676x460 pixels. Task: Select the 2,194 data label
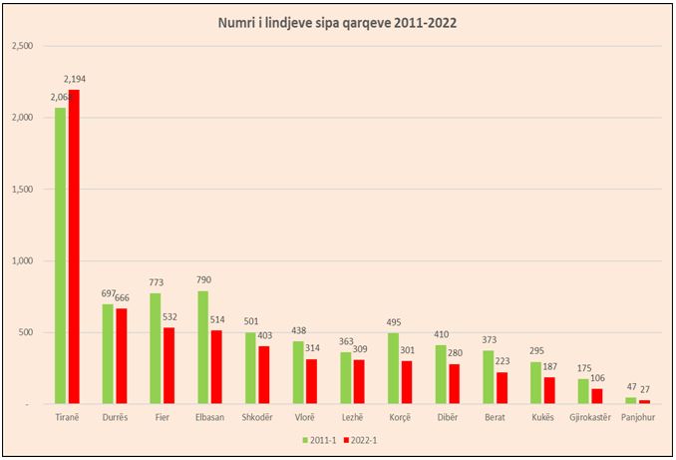tap(76, 79)
